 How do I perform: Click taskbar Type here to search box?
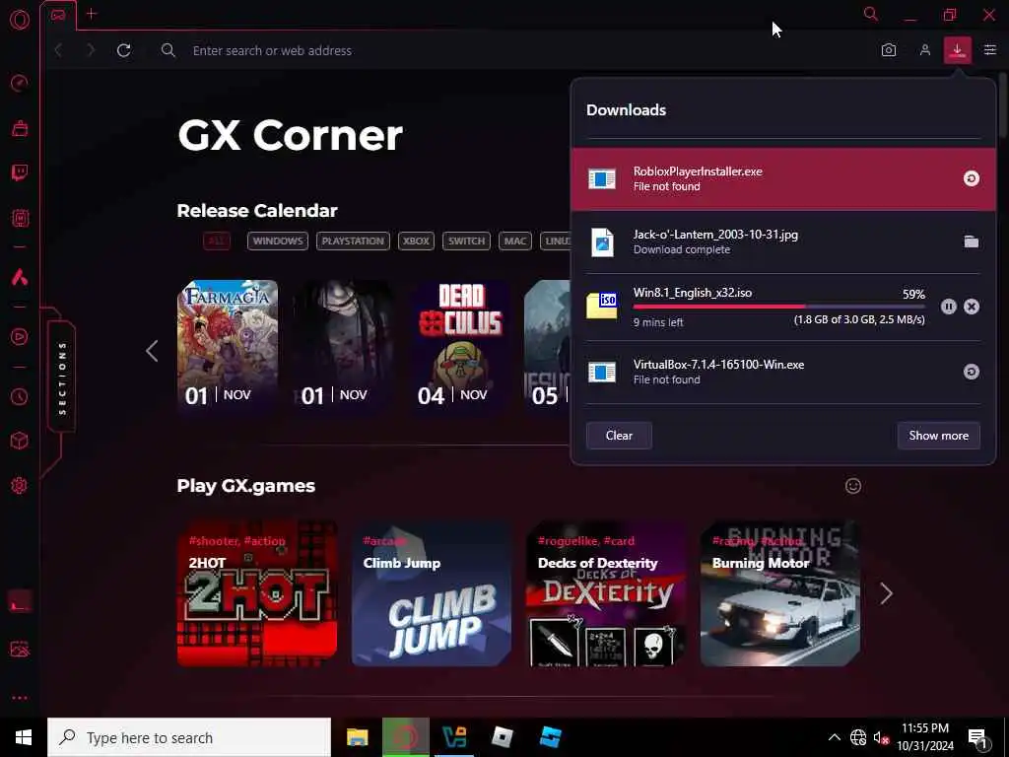click(189, 737)
